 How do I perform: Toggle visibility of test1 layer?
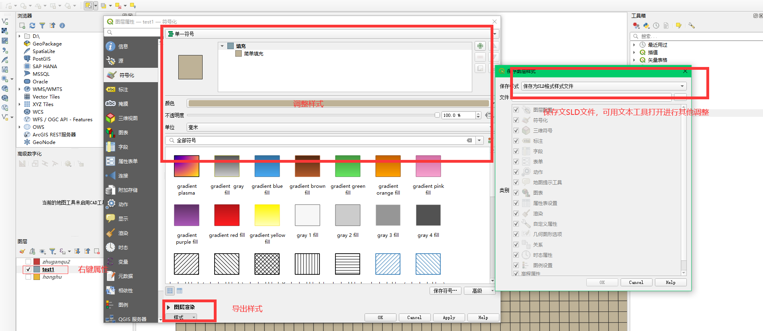[28, 270]
